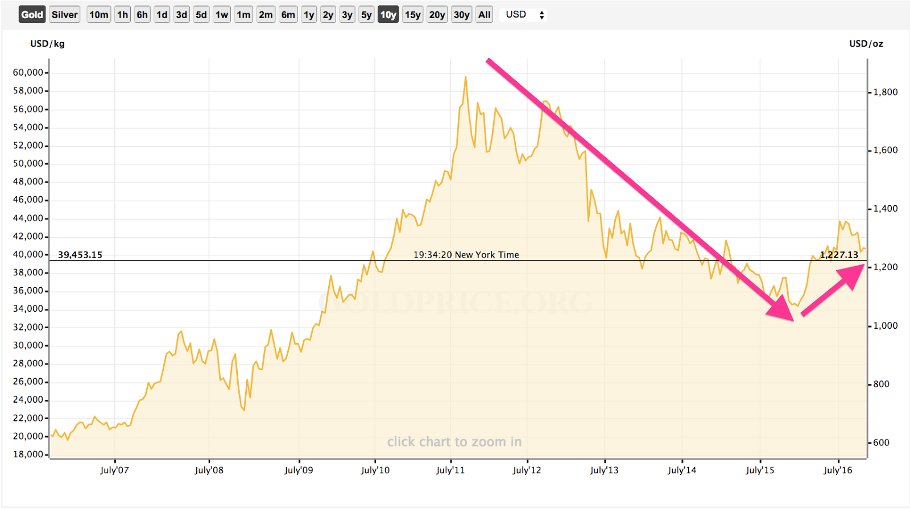Click the July'13 x-axis label
The image size is (910, 509).
(604, 470)
